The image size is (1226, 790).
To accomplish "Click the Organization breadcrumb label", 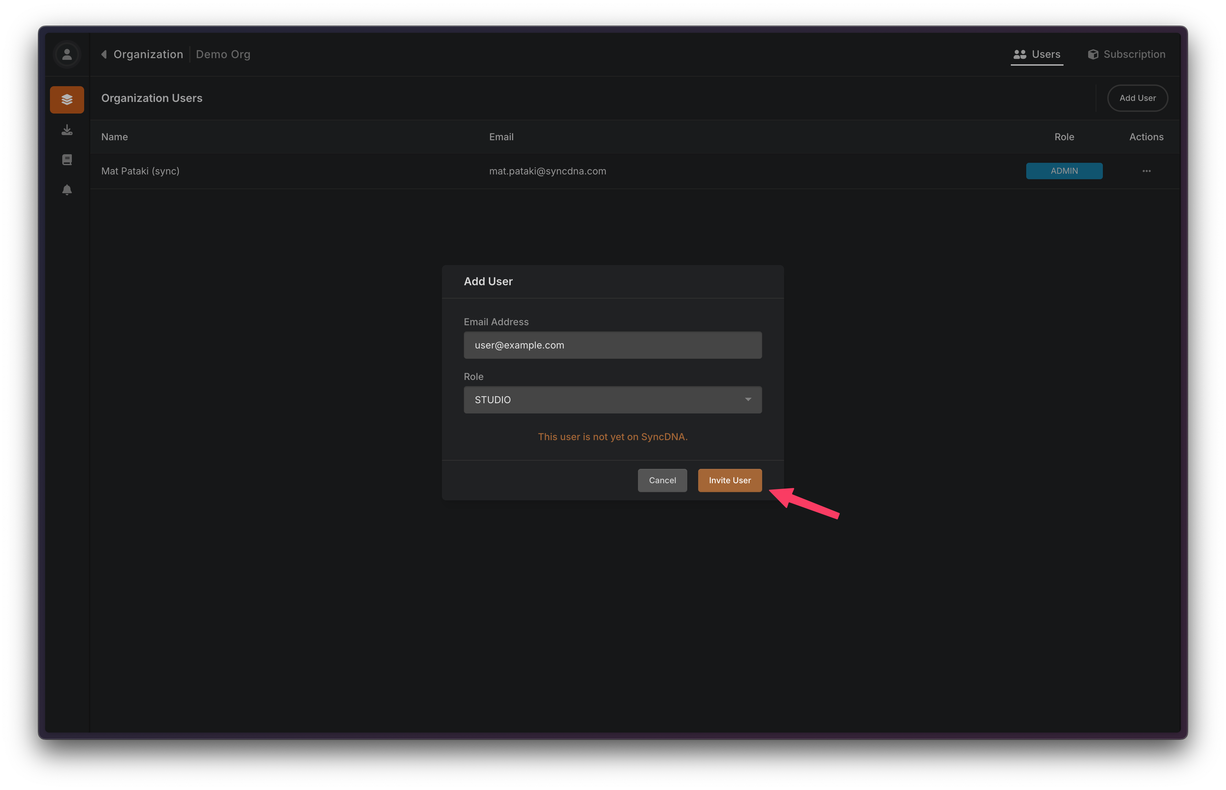I will pyautogui.click(x=148, y=54).
